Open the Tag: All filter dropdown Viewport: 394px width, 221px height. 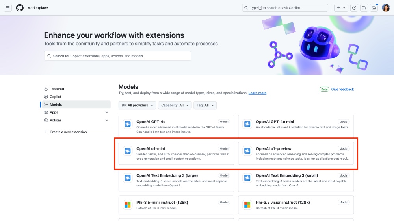coord(205,105)
